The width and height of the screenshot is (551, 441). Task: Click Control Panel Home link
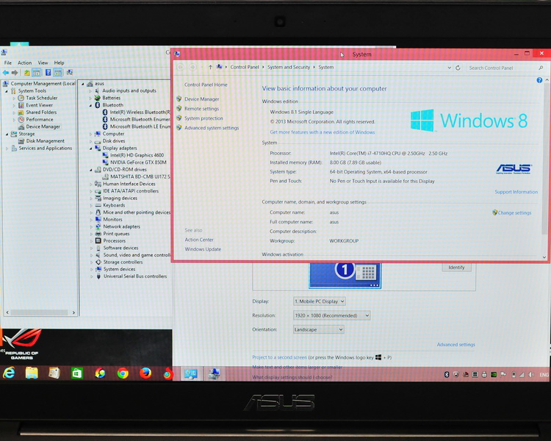(x=206, y=85)
